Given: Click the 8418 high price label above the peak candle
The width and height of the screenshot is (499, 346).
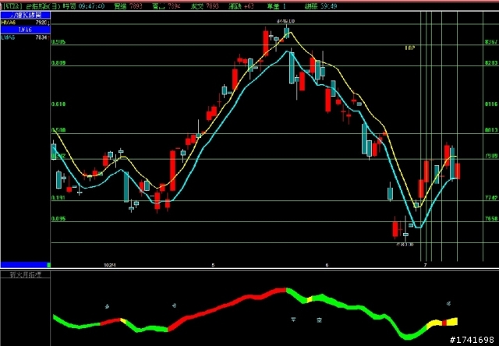Looking at the screenshot, I should (286, 21).
